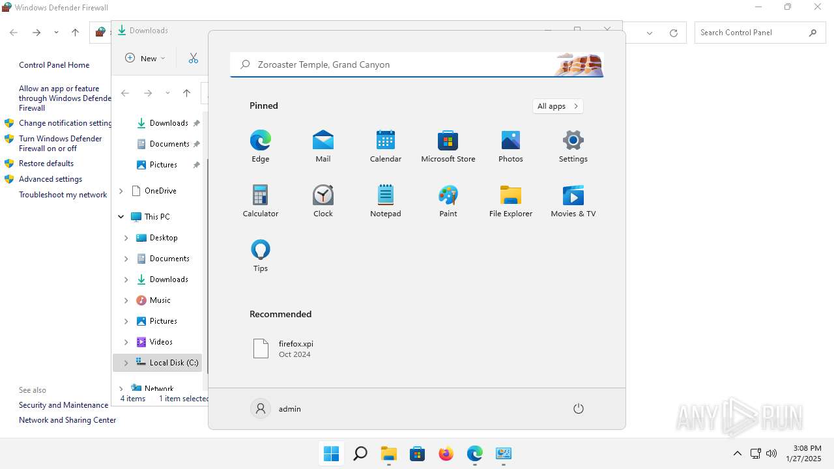Viewport: 834px width, 469px height.
Task: Select Local Disk (C:) in tree
Action: [x=157, y=363]
